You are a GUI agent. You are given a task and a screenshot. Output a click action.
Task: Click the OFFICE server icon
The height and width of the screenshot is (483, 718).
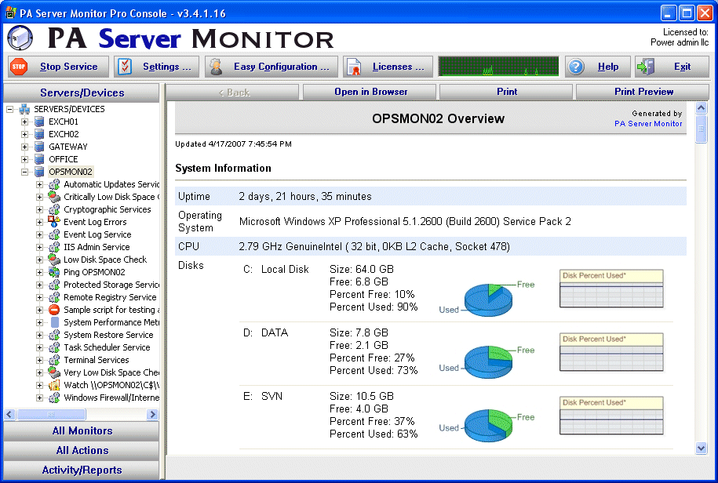pyautogui.click(x=39, y=159)
